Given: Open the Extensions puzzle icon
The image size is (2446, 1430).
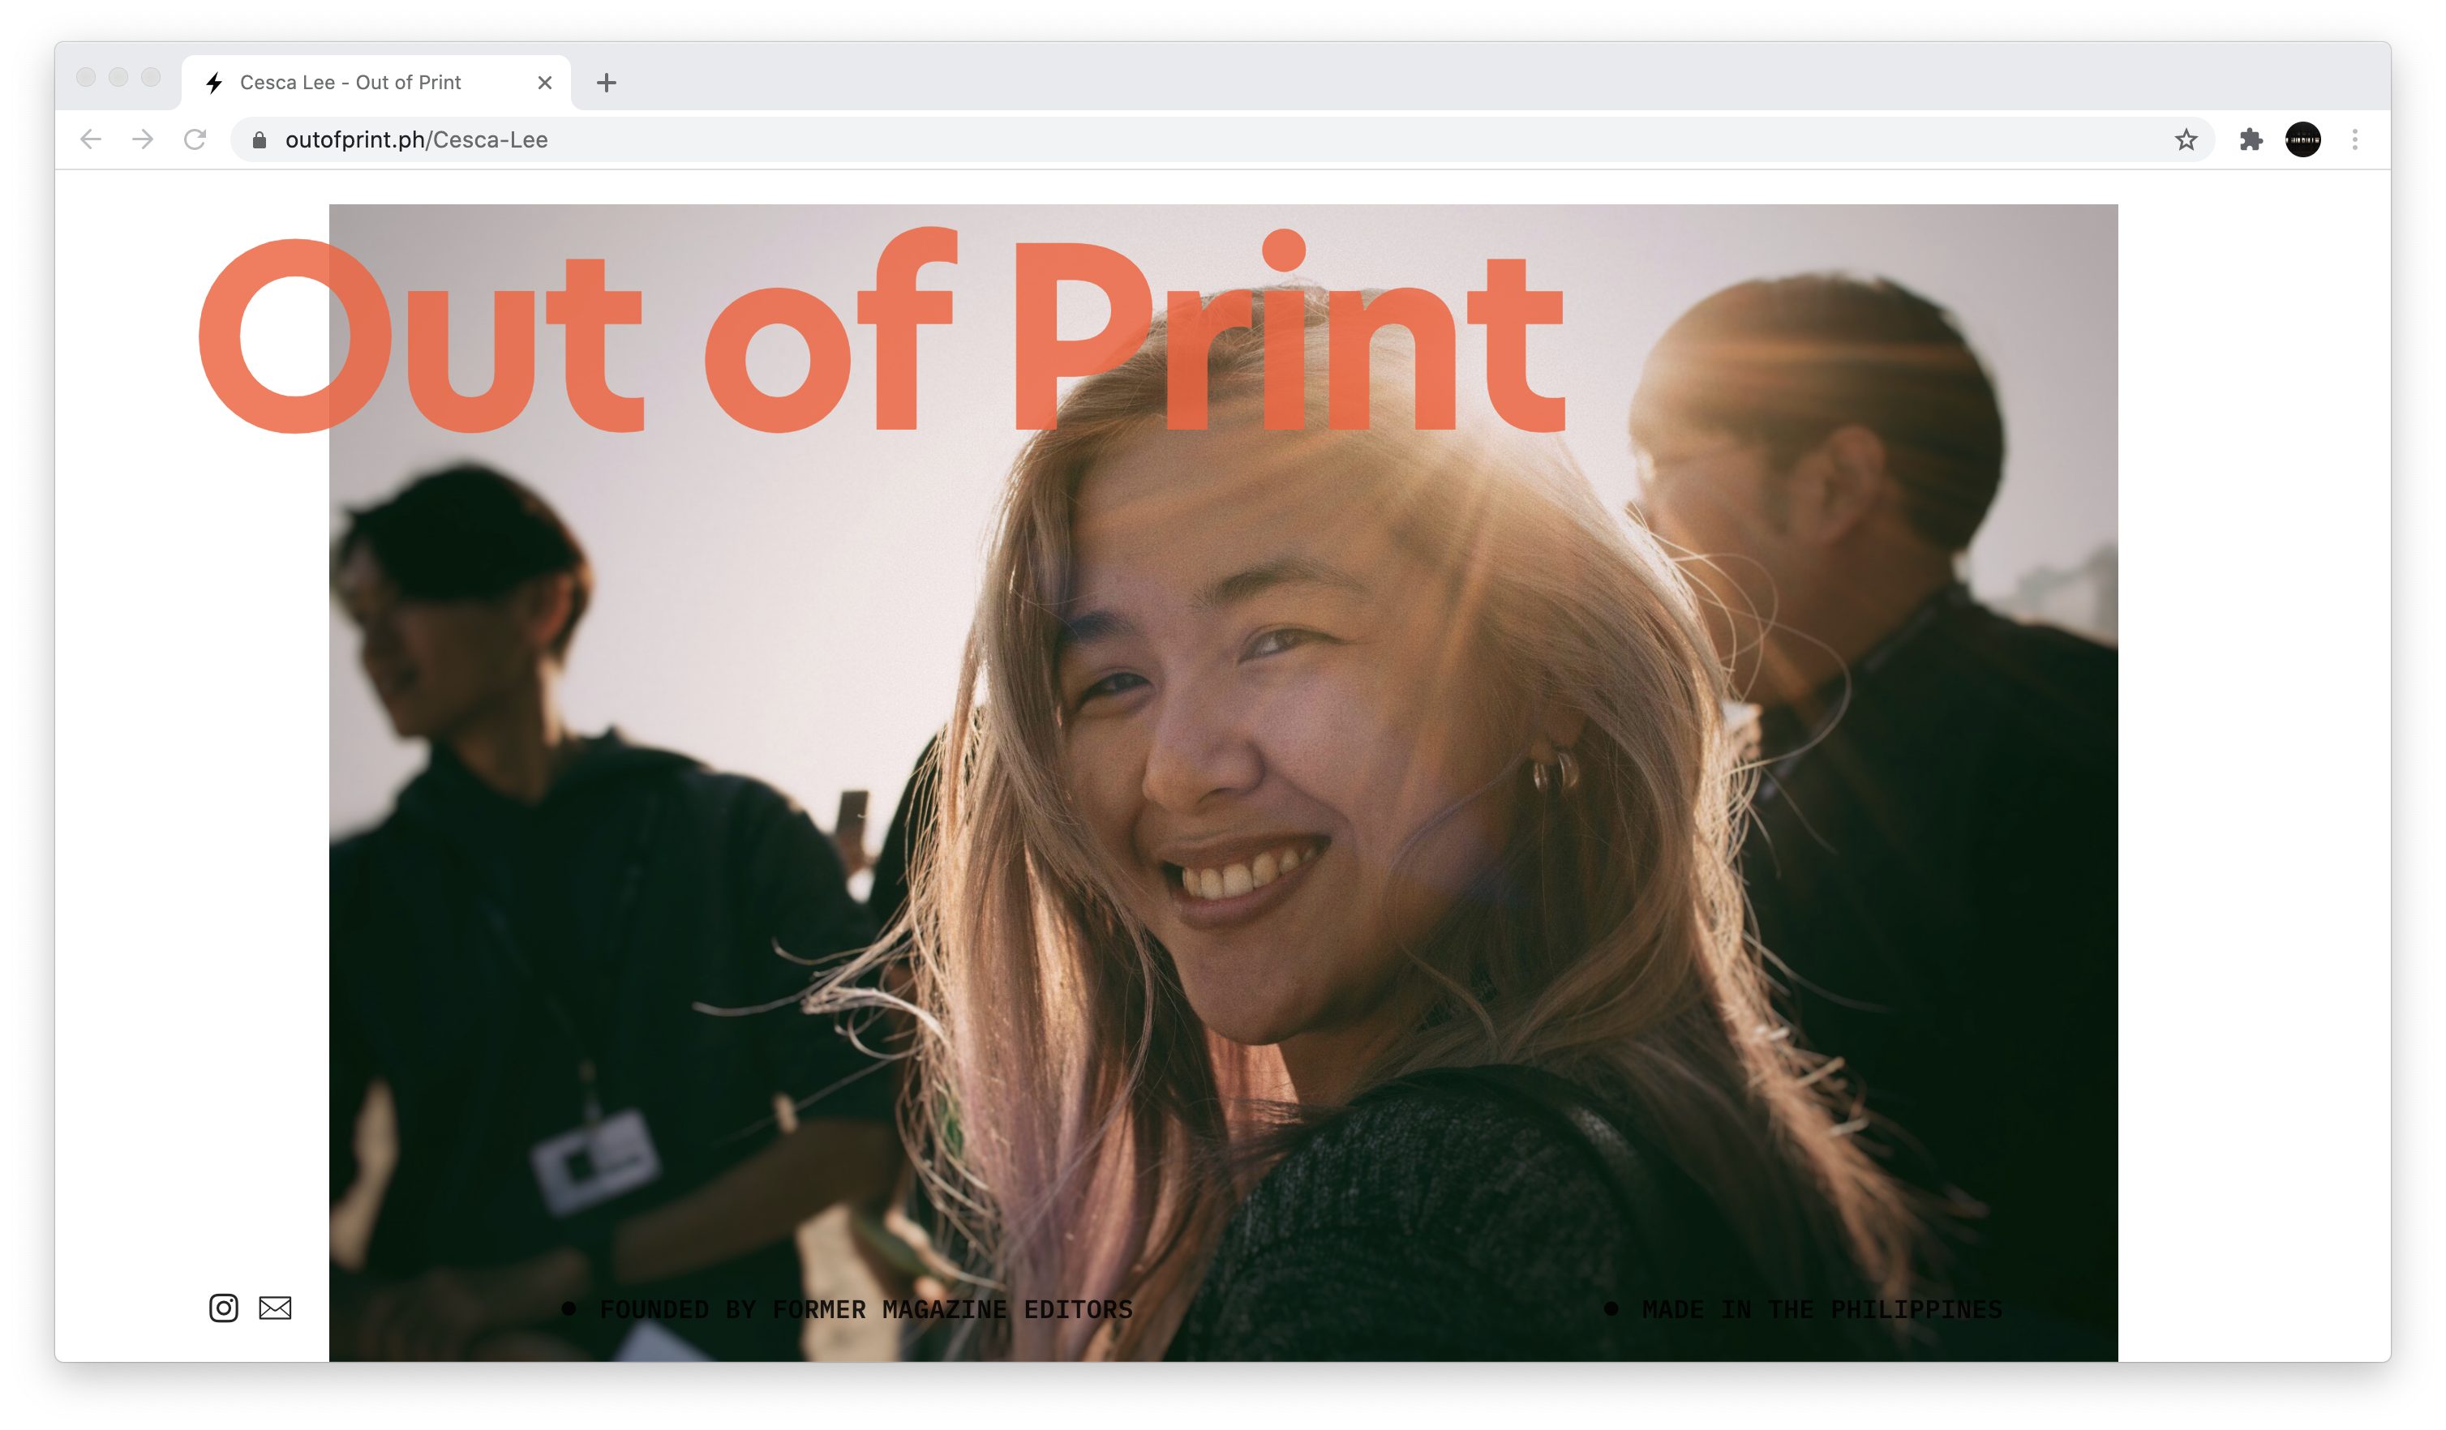Looking at the screenshot, I should point(2251,139).
